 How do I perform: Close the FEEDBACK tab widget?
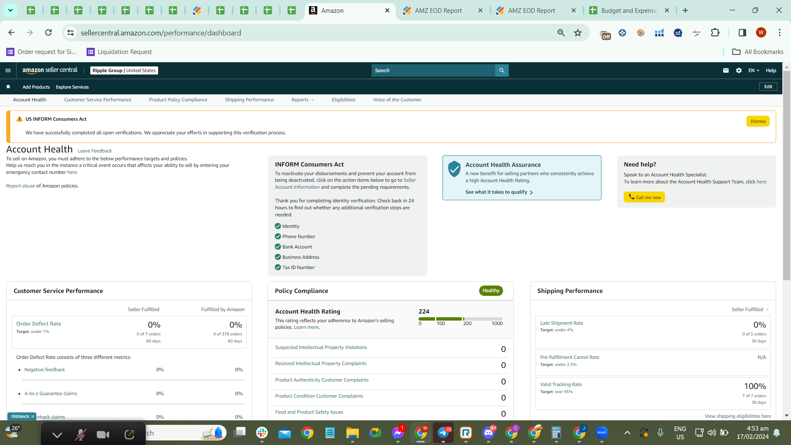pos(33,417)
